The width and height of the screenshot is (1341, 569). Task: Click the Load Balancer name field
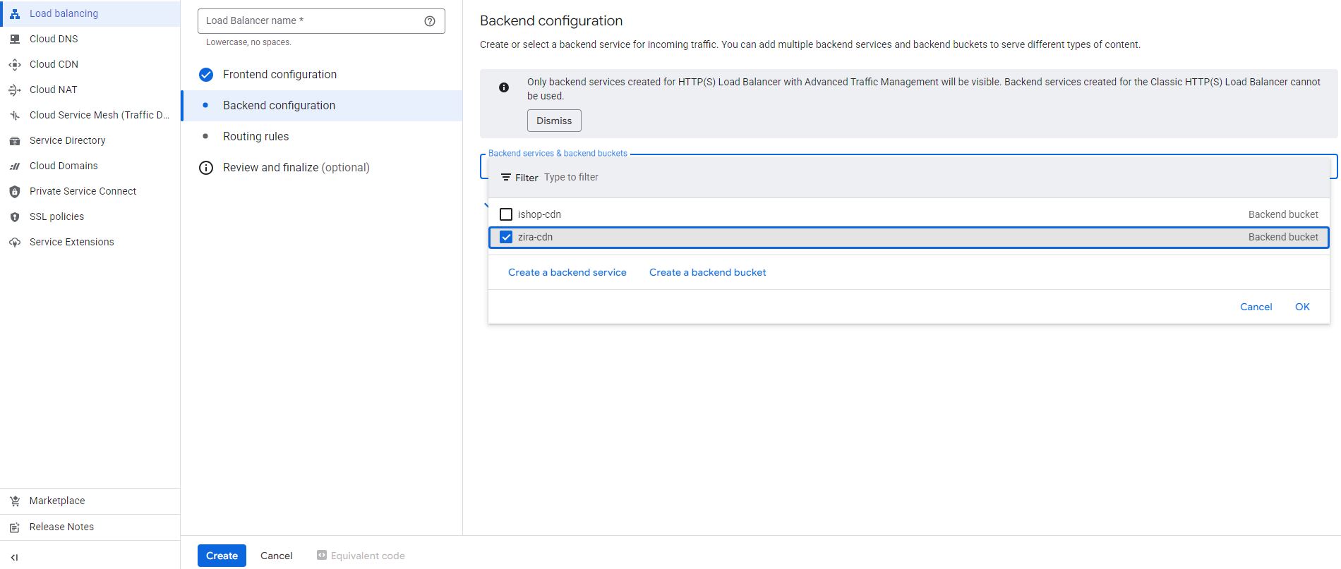click(x=309, y=21)
